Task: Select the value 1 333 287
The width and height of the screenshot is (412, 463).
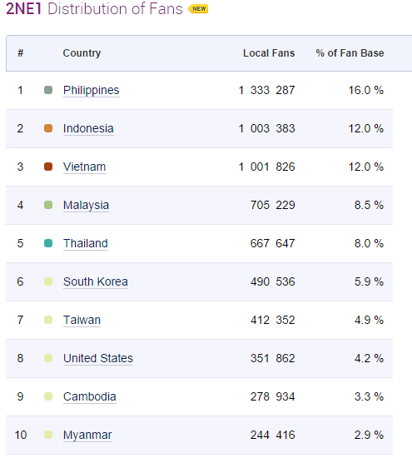Action: point(267,91)
